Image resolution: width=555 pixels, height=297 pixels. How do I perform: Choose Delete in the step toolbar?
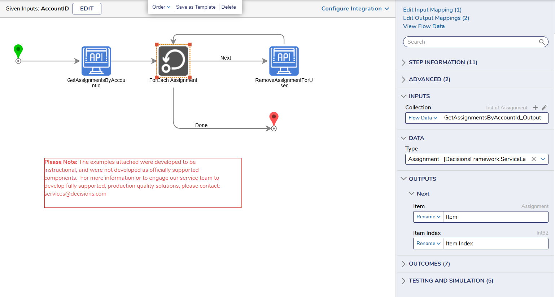click(x=228, y=7)
